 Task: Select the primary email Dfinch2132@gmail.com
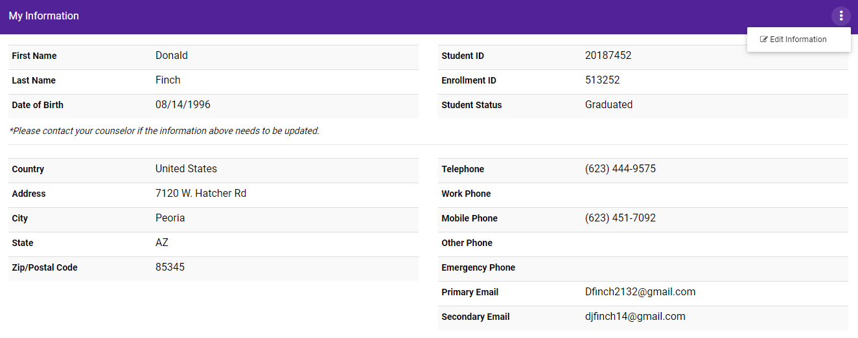pyautogui.click(x=640, y=292)
